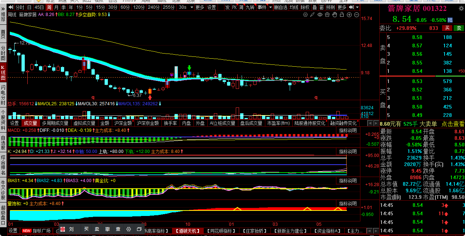Toggle 均线 moving average button
The height and width of the screenshot is (236, 465).
pos(294,7)
